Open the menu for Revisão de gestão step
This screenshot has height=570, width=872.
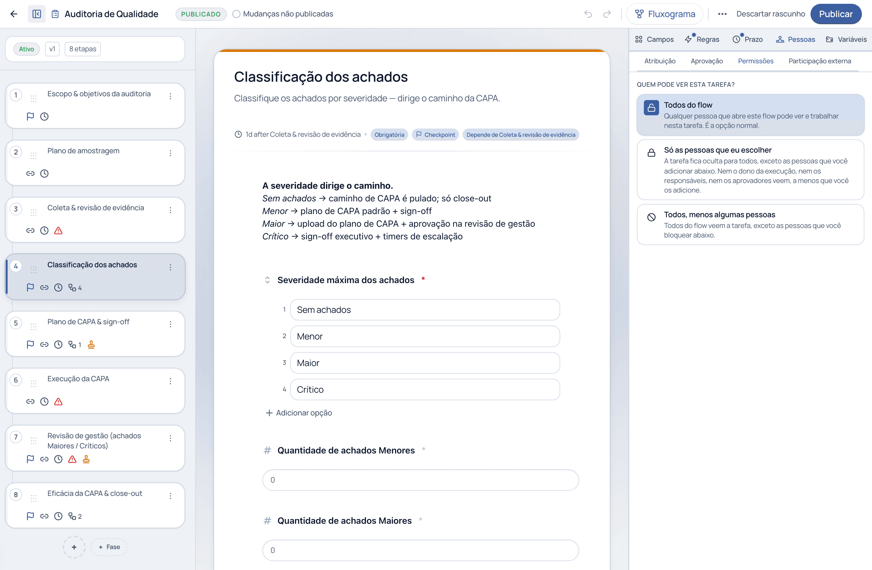pos(170,438)
